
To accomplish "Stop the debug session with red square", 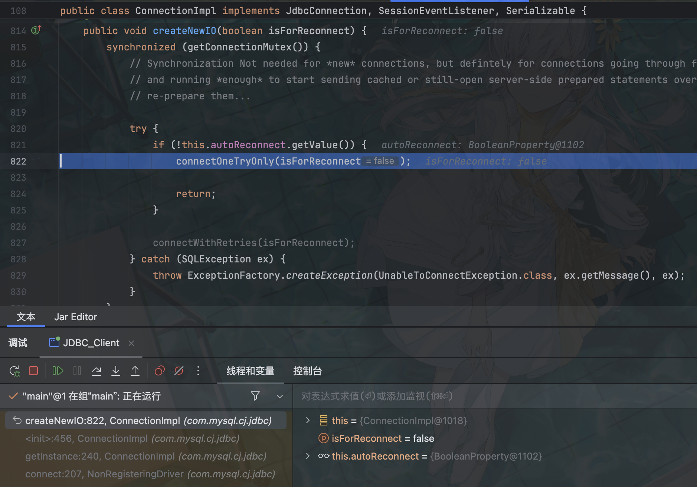I will click(x=33, y=371).
